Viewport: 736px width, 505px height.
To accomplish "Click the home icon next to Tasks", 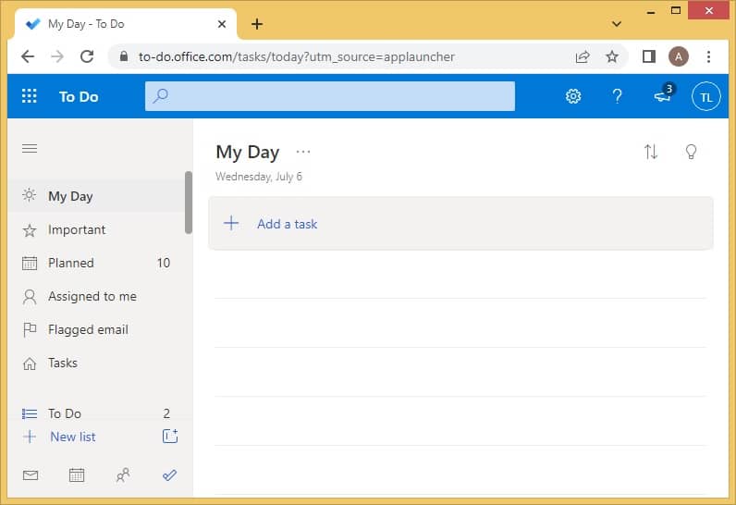I will tap(30, 363).
